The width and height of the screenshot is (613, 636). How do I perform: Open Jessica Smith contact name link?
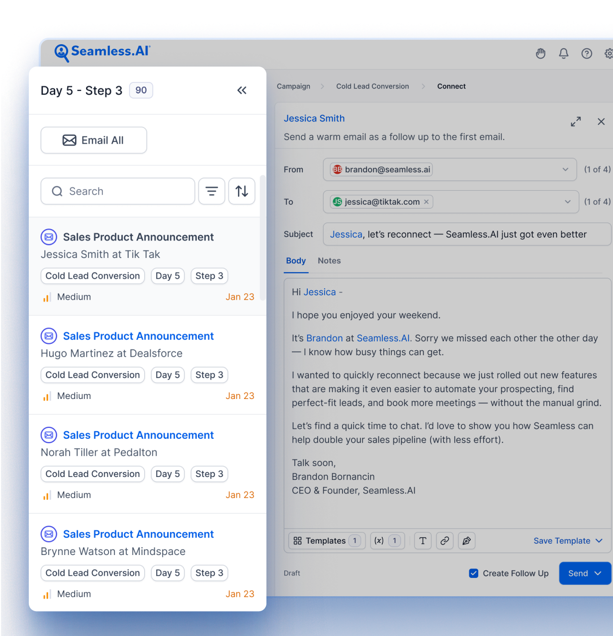pos(314,118)
